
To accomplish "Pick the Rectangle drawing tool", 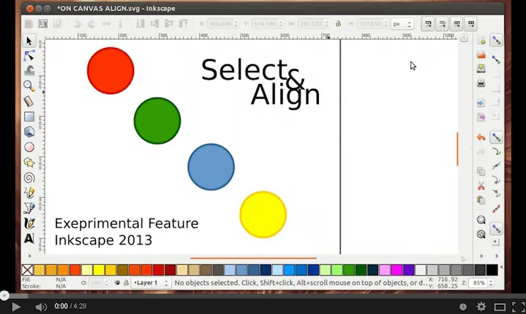I will [29, 116].
